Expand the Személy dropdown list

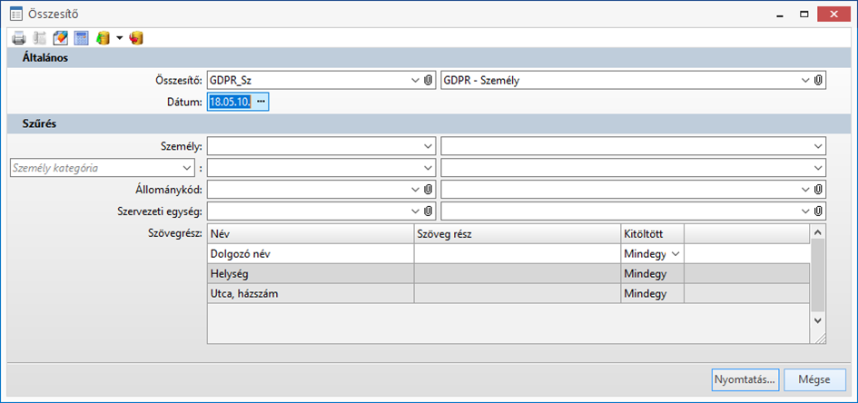pyautogui.click(x=428, y=145)
